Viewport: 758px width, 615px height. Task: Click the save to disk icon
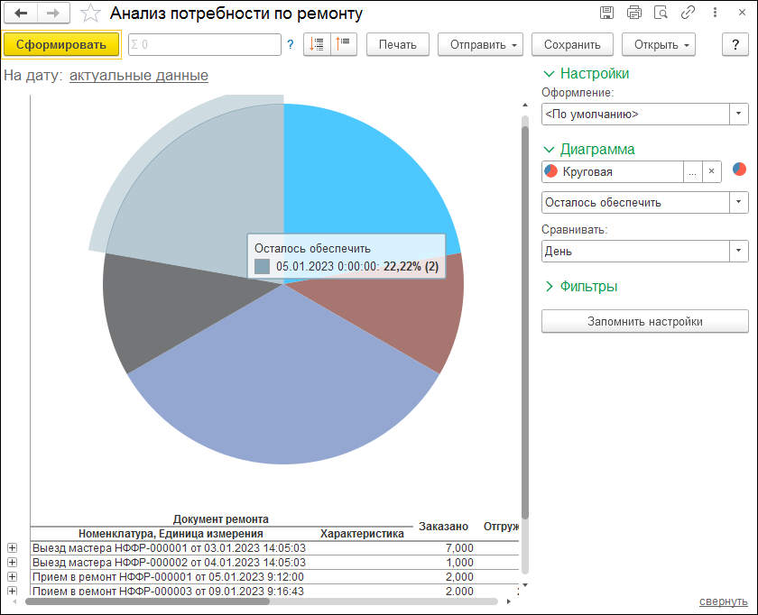click(606, 13)
